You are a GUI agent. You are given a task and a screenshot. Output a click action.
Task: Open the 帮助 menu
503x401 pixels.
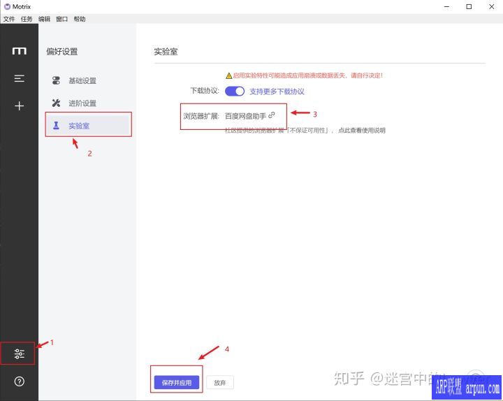point(80,19)
